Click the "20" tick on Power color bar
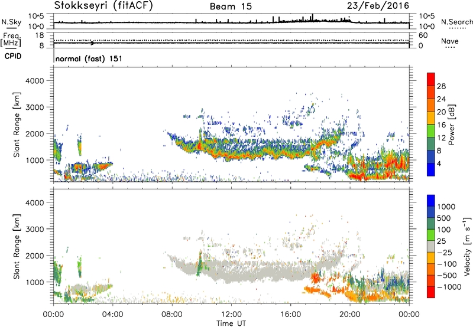 pyautogui.click(x=441, y=112)
